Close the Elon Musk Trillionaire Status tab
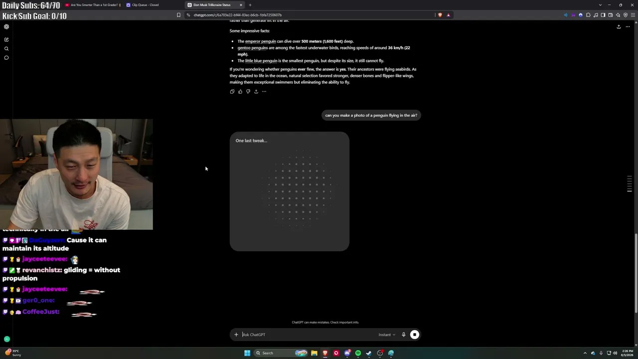Viewport: 638px width, 359px height. [241, 5]
